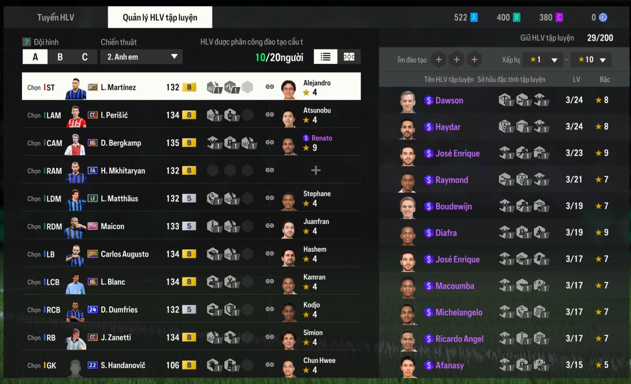
Task: Select squad B toggle
Action: pos(60,56)
